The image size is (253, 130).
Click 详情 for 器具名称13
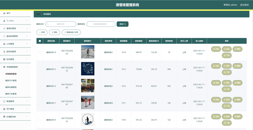[216, 66]
